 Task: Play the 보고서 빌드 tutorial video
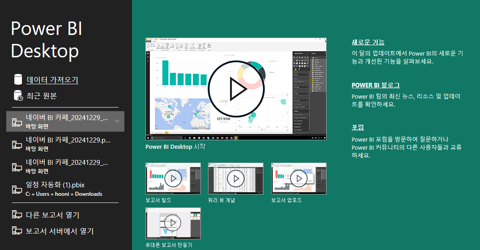coord(173,178)
